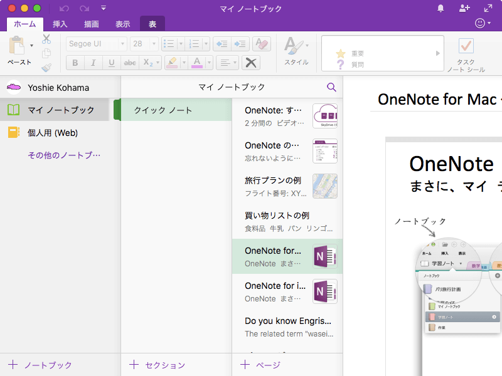Open the Segoe UI font dropdown
This screenshot has width=502, height=376.
point(122,44)
